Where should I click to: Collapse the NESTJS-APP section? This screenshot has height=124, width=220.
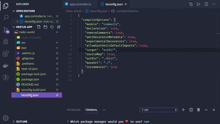(x=14, y=27)
